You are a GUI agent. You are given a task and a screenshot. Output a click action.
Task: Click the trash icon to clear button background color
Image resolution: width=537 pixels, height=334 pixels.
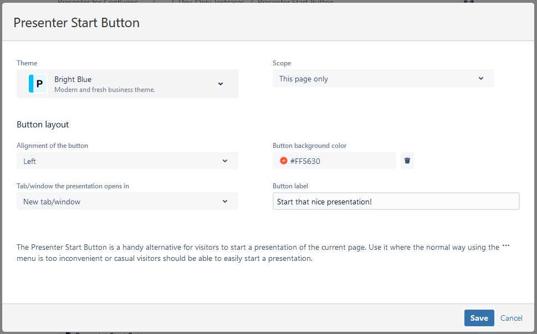pyautogui.click(x=407, y=161)
